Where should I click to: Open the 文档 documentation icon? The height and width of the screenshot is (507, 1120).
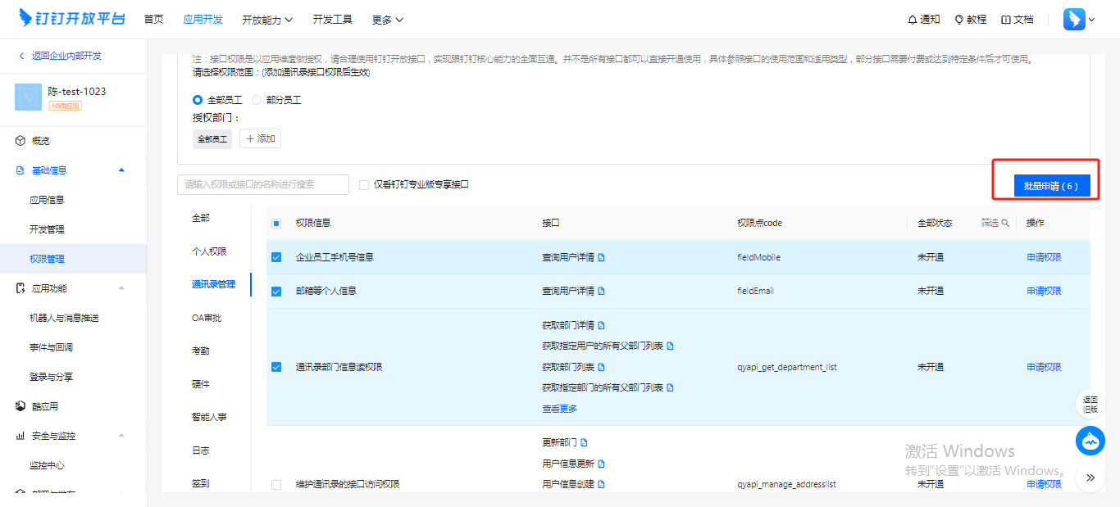tap(1017, 20)
